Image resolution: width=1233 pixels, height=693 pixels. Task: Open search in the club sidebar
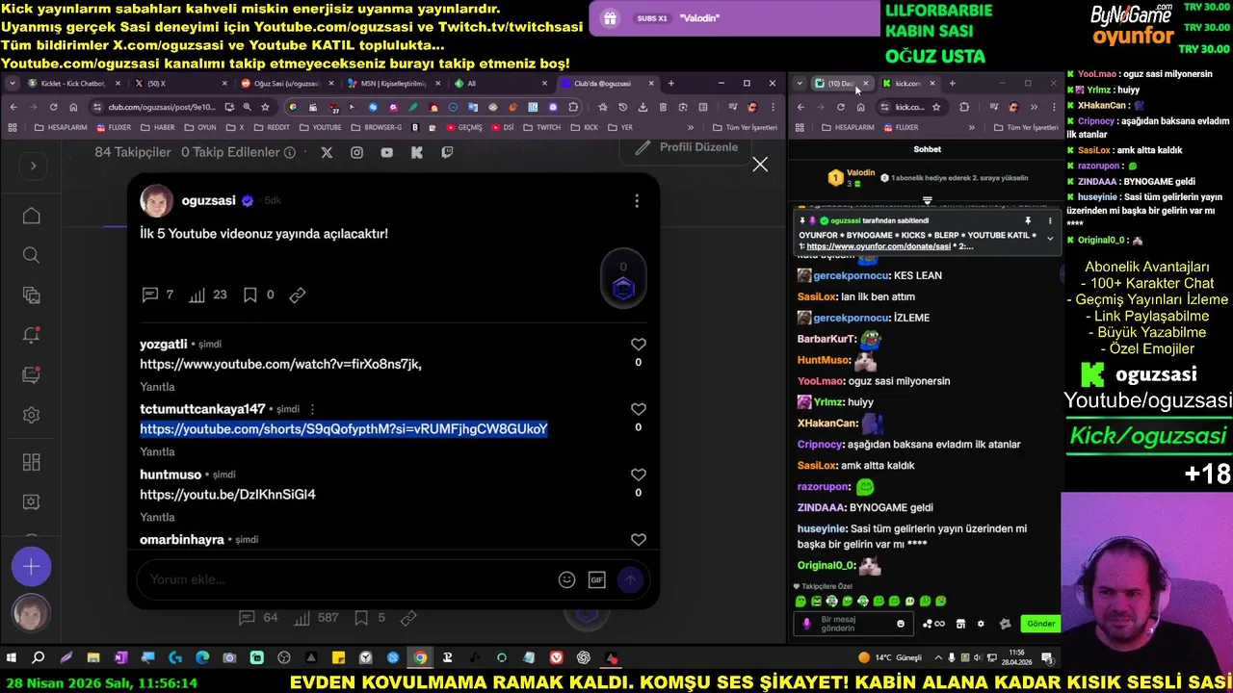31,255
